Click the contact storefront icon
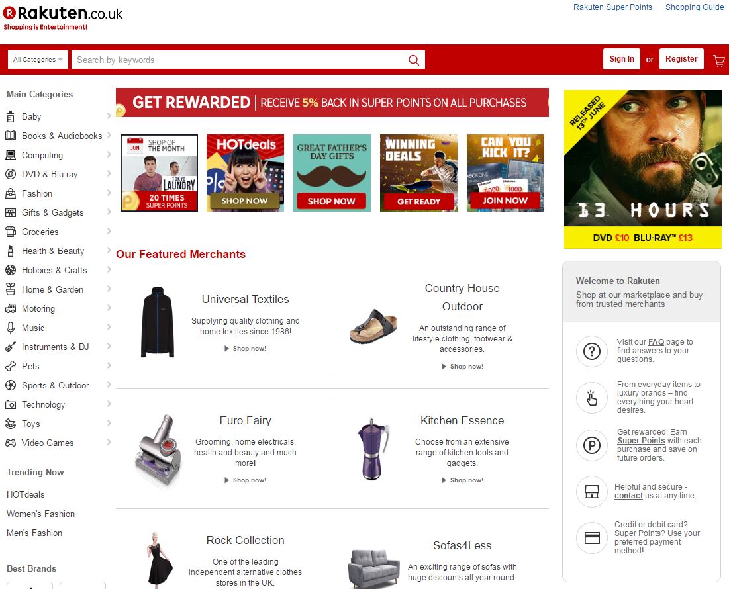This screenshot has width=729, height=589. click(x=592, y=492)
